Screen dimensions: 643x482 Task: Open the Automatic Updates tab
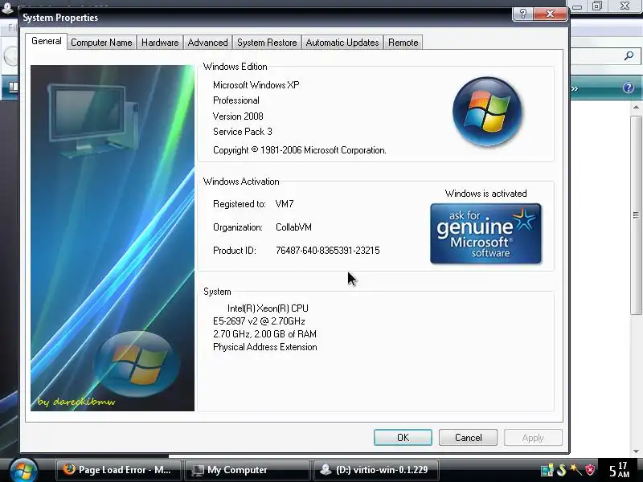[x=342, y=43]
